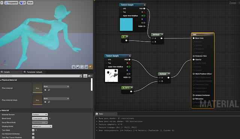This screenshot has height=139, width=240.
Task: Select the Stats tab
Action: pos(101,114)
